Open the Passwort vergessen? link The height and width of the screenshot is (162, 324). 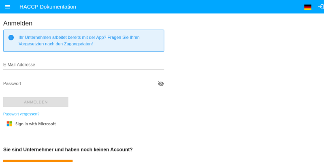click(x=21, y=114)
